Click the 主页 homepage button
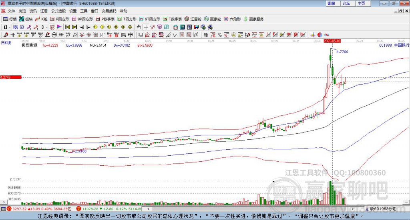The height and width of the screenshot is (220, 410). pos(364,3)
